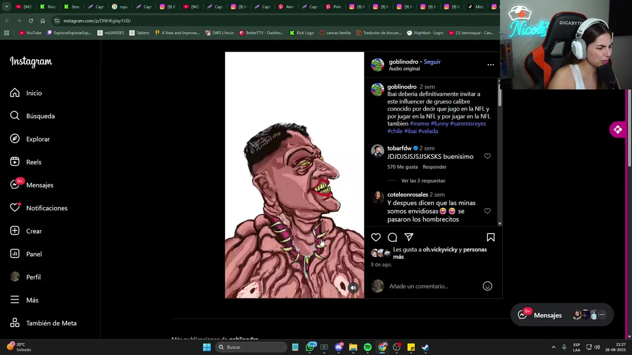This screenshot has height=355, width=632.
Task: Open the YouTube bookmark
Action: coord(30,33)
